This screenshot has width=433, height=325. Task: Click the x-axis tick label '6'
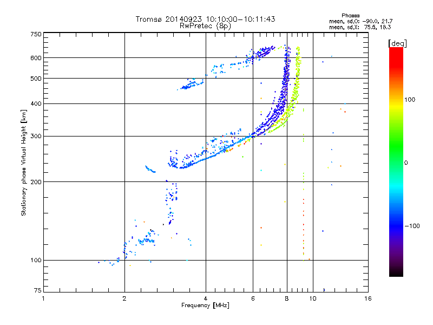pyautogui.click(x=253, y=298)
